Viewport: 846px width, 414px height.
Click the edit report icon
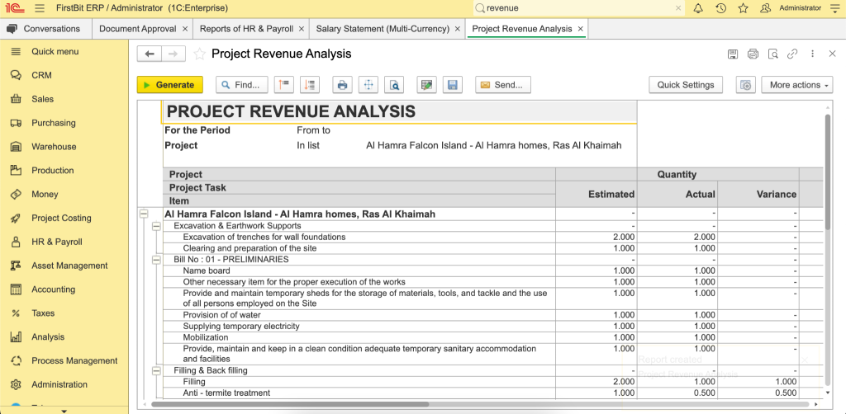[x=427, y=85]
